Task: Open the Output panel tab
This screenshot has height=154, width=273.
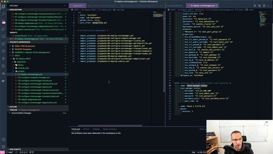Action: tap(86, 129)
